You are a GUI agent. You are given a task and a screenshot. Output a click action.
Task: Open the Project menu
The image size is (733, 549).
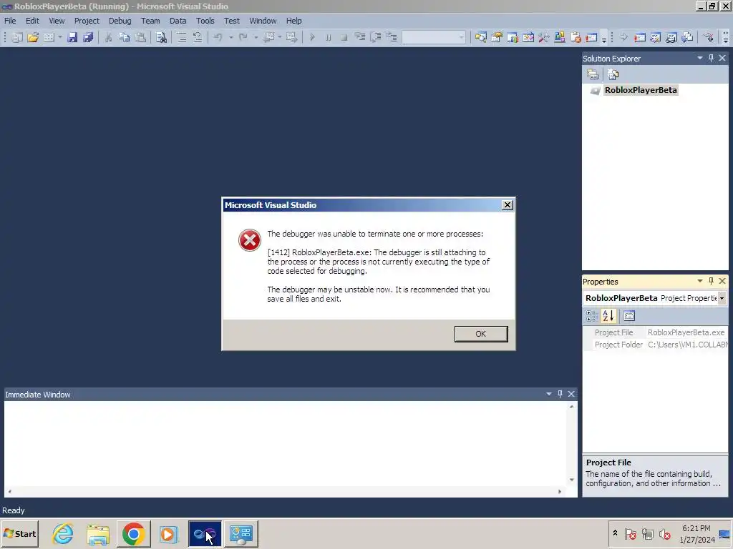click(x=87, y=21)
